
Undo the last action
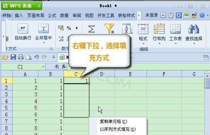click(x=37, y=57)
